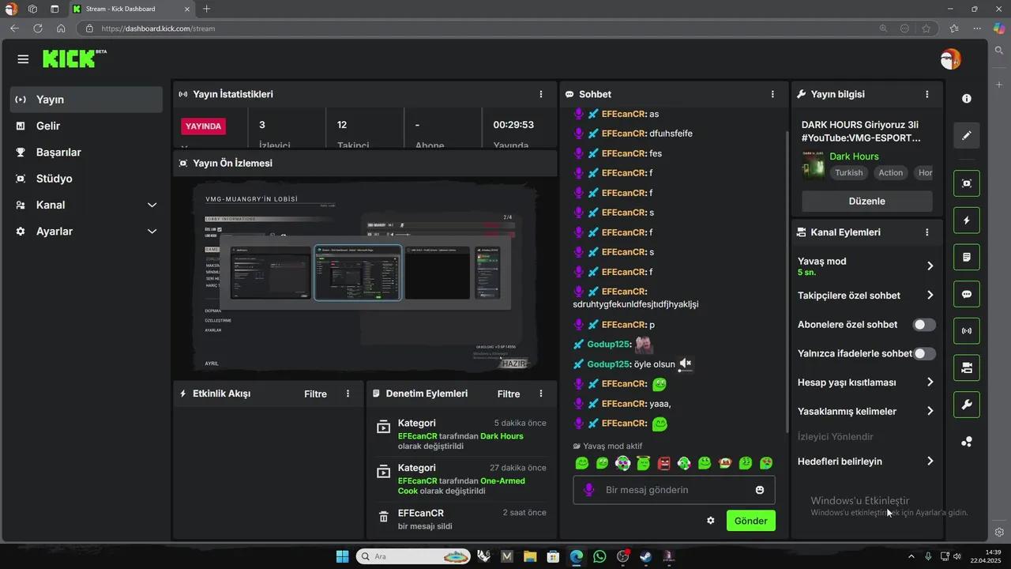Toggle the stream preview widget icon in sidebar

click(x=967, y=183)
